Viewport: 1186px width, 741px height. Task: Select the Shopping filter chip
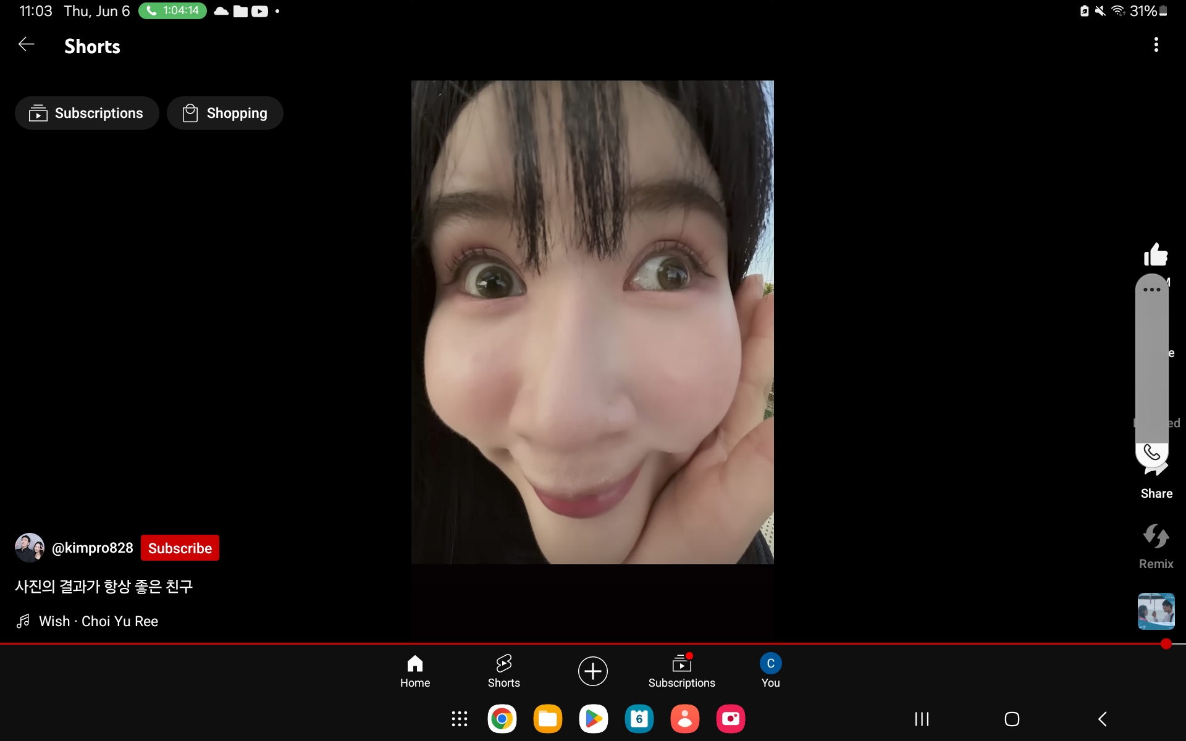[225, 113]
